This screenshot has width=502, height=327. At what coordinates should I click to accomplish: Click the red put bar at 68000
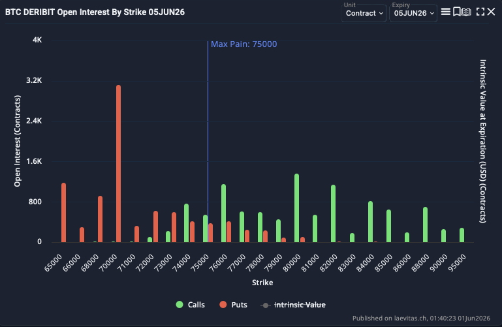[101, 219]
